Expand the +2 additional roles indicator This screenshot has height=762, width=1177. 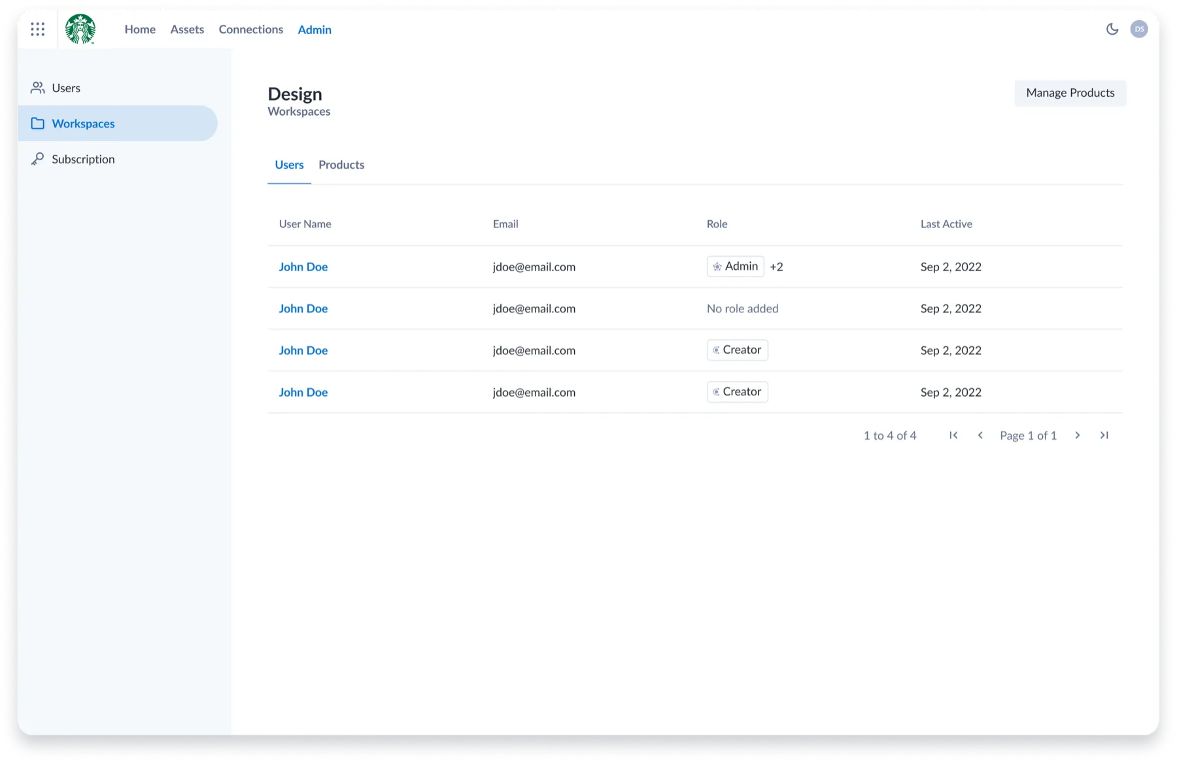pyautogui.click(x=776, y=267)
